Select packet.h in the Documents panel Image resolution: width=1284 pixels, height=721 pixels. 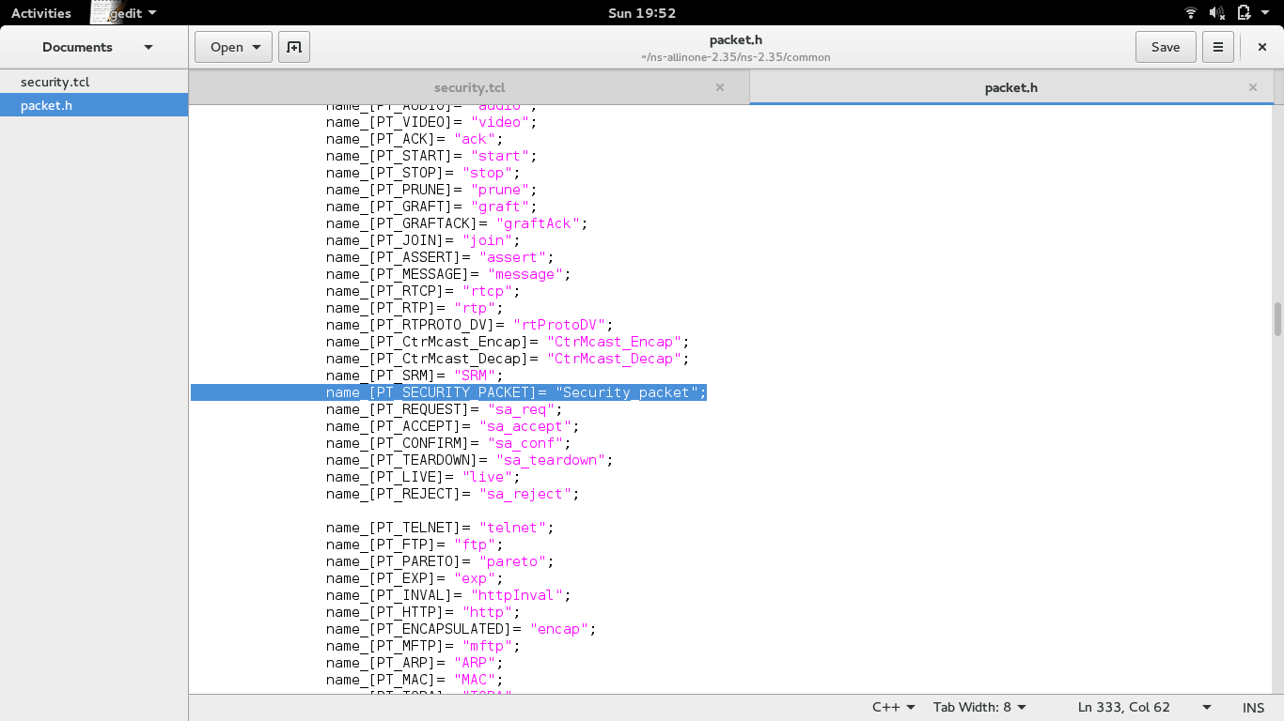tap(94, 105)
